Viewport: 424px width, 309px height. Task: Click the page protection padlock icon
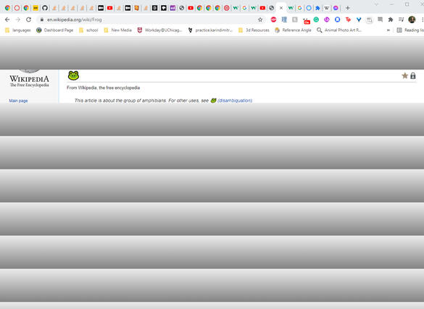pyautogui.click(x=412, y=76)
